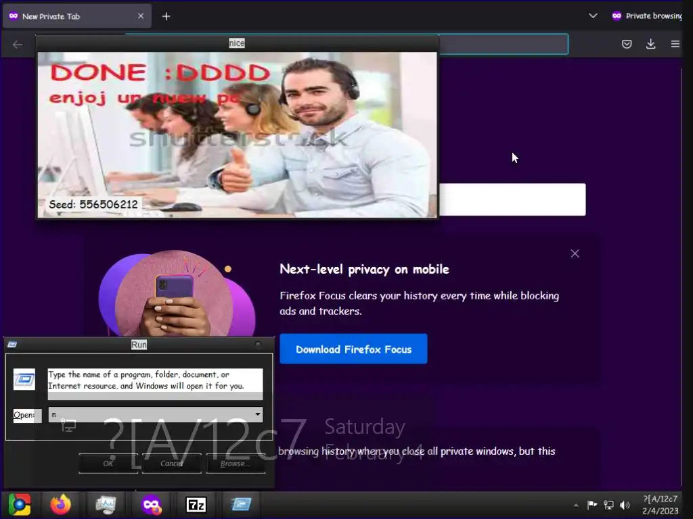Click Next-level privacy on mobile heading

[364, 269]
